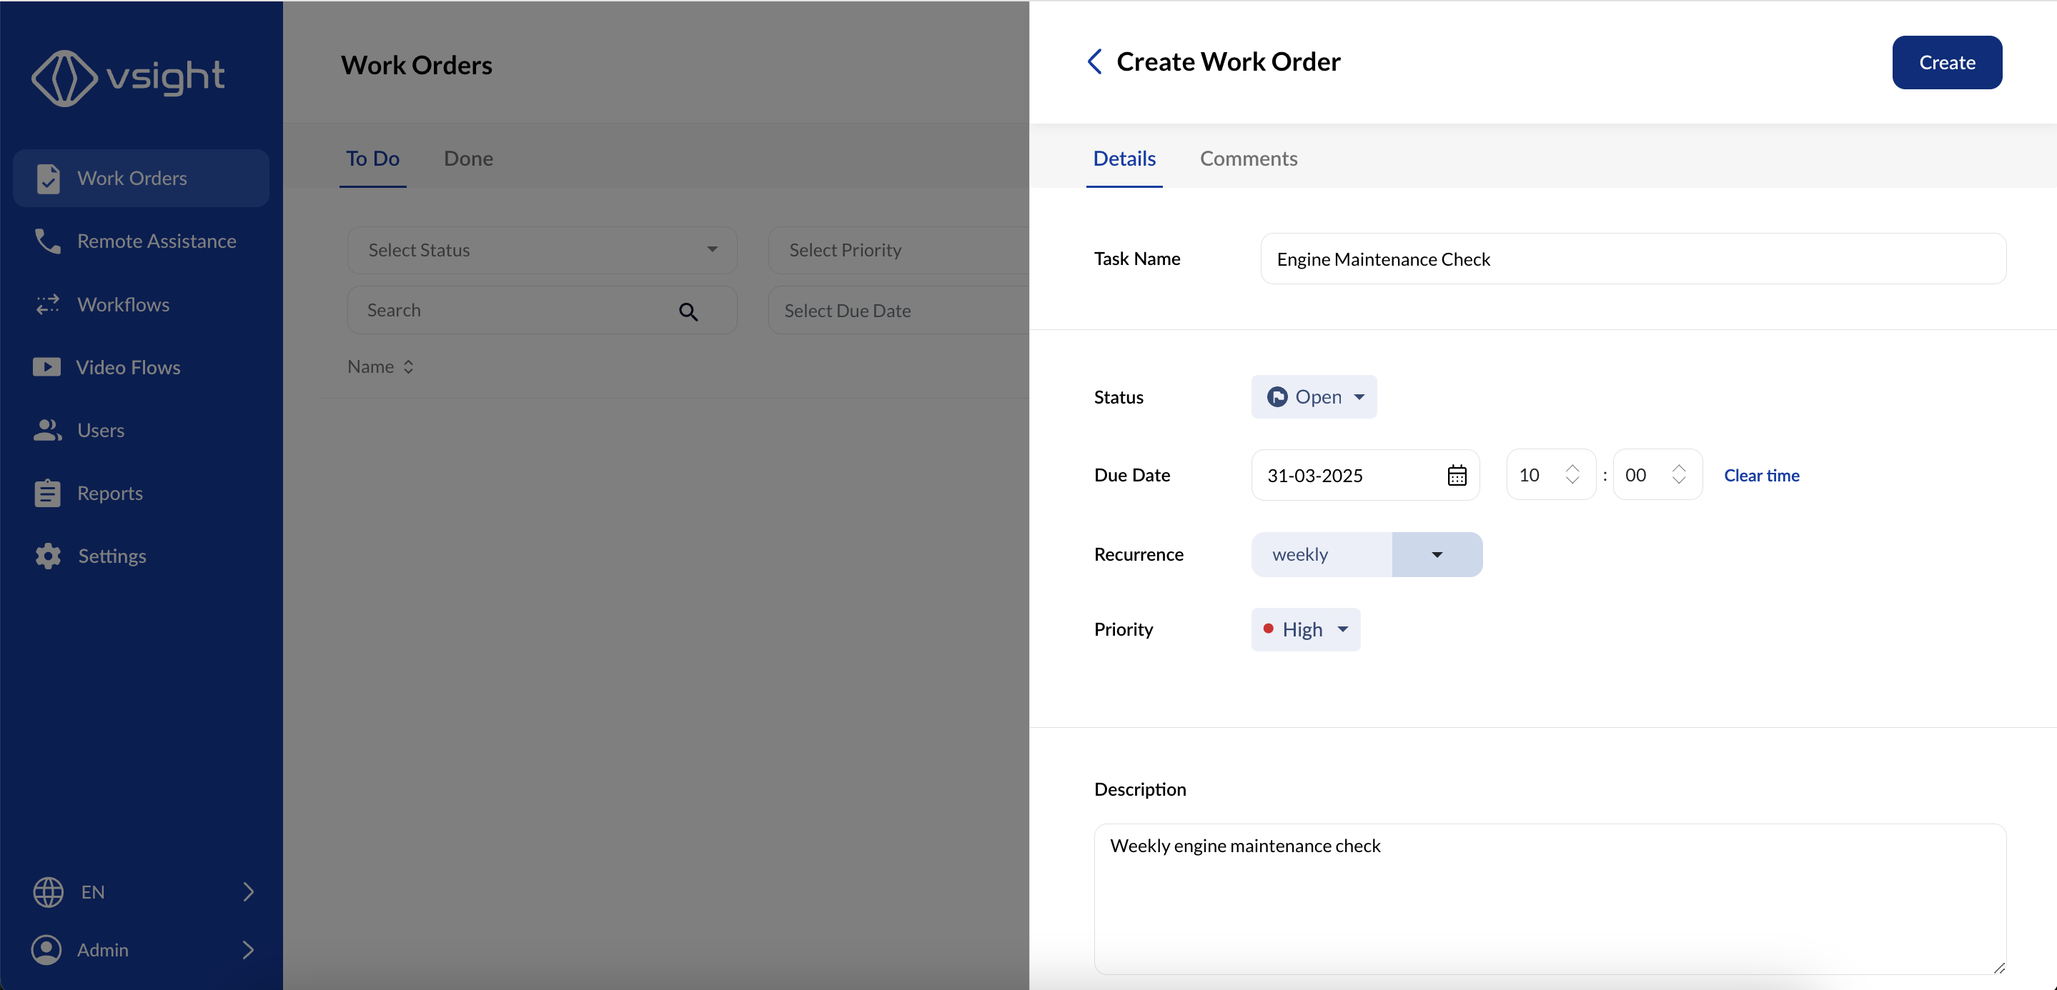Open Remote Assistance in the sidebar
The image size is (2057, 990).
(x=142, y=241)
